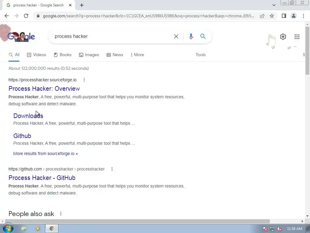Select Chrome in the taskbar
310x233 pixels.
51,229
